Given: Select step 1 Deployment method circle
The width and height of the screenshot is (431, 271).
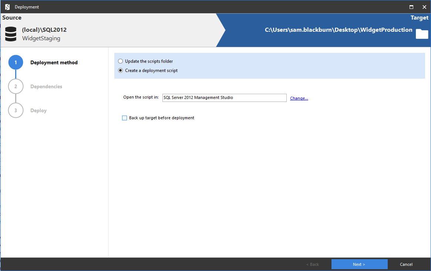Looking at the screenshot, I should (x=16, y=62).
